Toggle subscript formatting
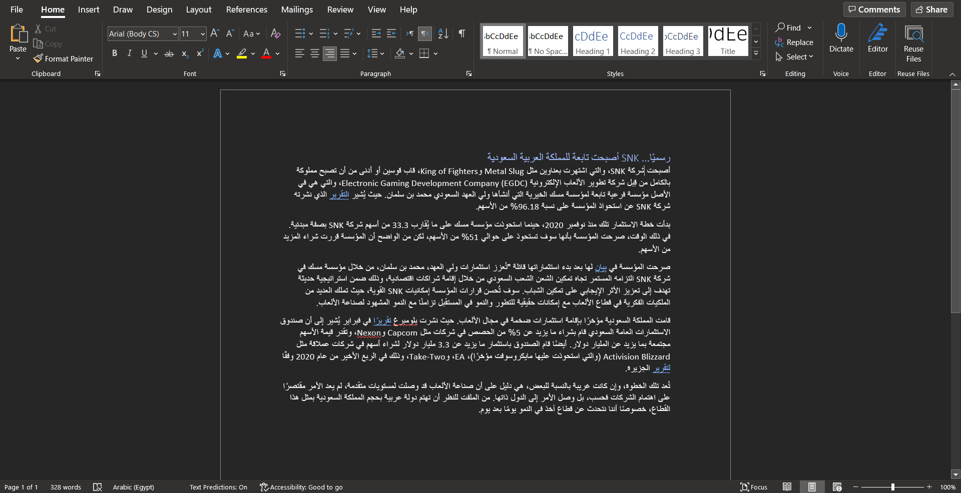This screenshot has width=961, height=493. (184, 53)
